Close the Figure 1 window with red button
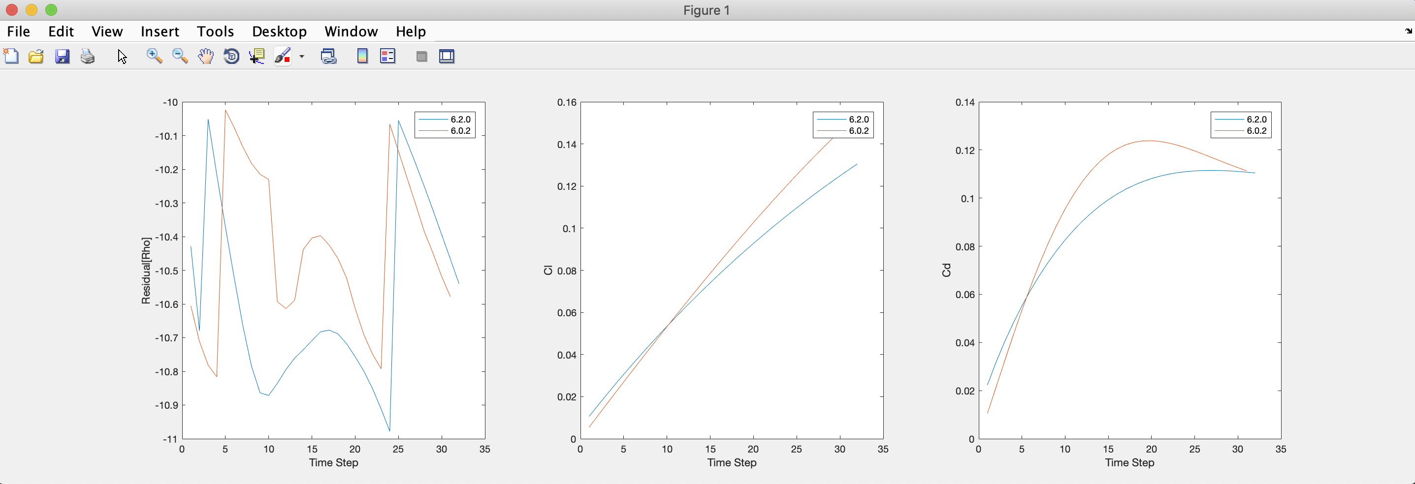The width and height of the screenshot is (1415, 484). (11, 10)
